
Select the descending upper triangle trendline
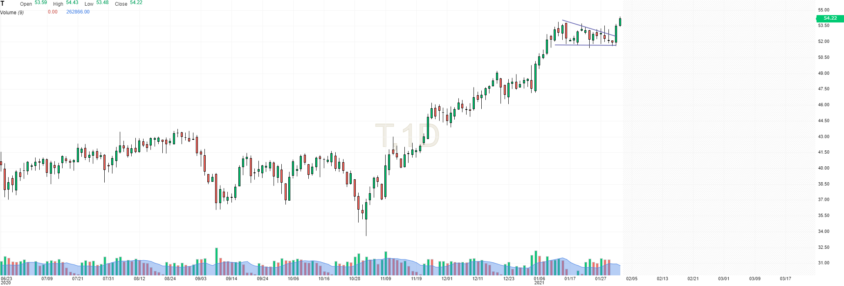[x=589, y=28]
